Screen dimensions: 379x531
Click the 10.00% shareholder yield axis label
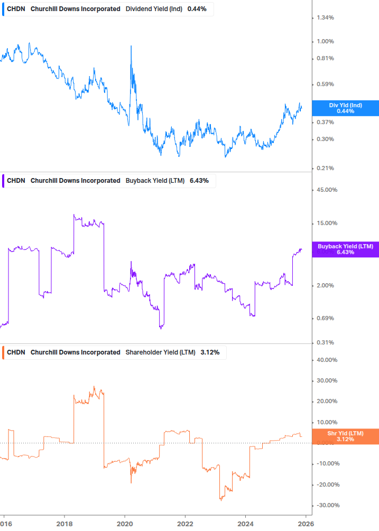(x=327, y=422)
